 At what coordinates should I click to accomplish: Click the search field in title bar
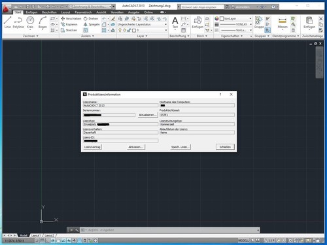(x=202, y=7)
